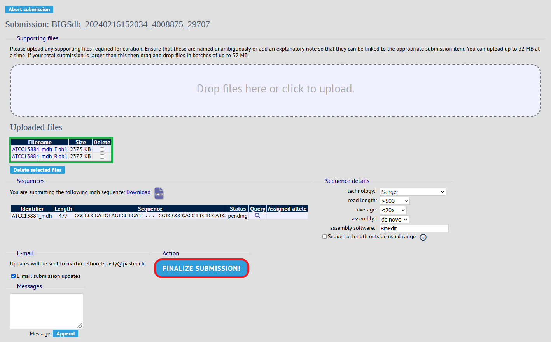The width and height of the screenshot is (551, 342).
Task: Click the FAS file download icon
Action: pyautogui.click(x=159, y=193)
